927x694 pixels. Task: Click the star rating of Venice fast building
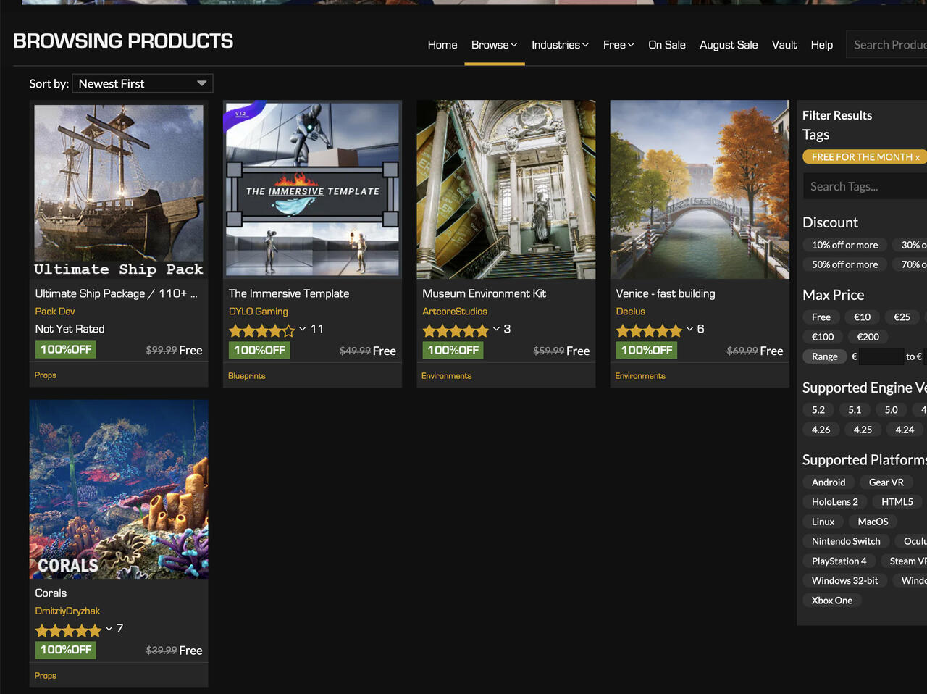click(x=649, y=331)
